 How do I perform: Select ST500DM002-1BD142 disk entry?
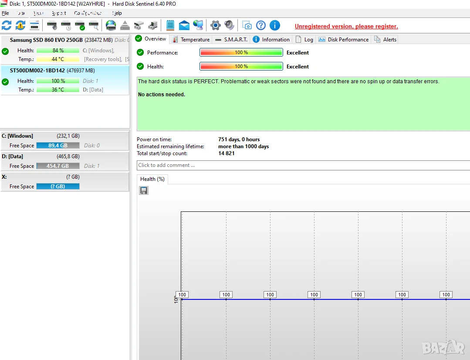tap(65, 80)
